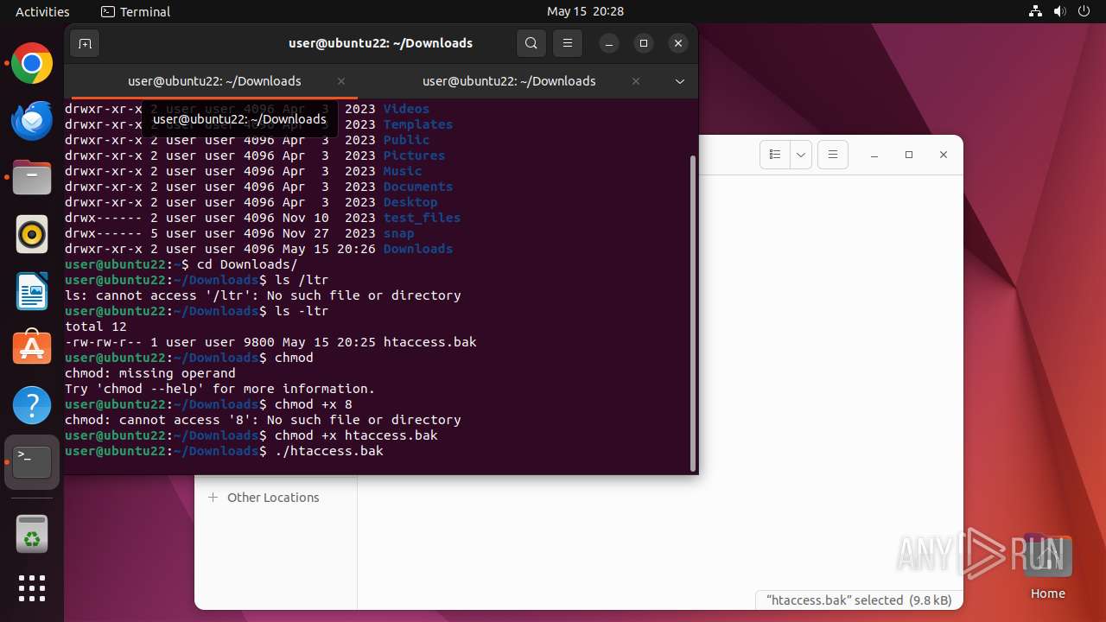Click the 'cd Downloads/' command line
The height and width of the screenshot is (622, 1106).
pyautogui.click(x=181, y=264)
